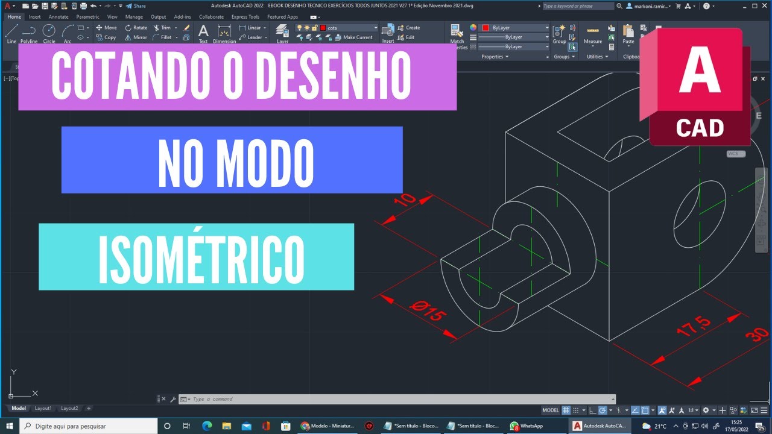
Task: Click the Undo arrow in quick access toolbar
Action: [x=93, y=6]
